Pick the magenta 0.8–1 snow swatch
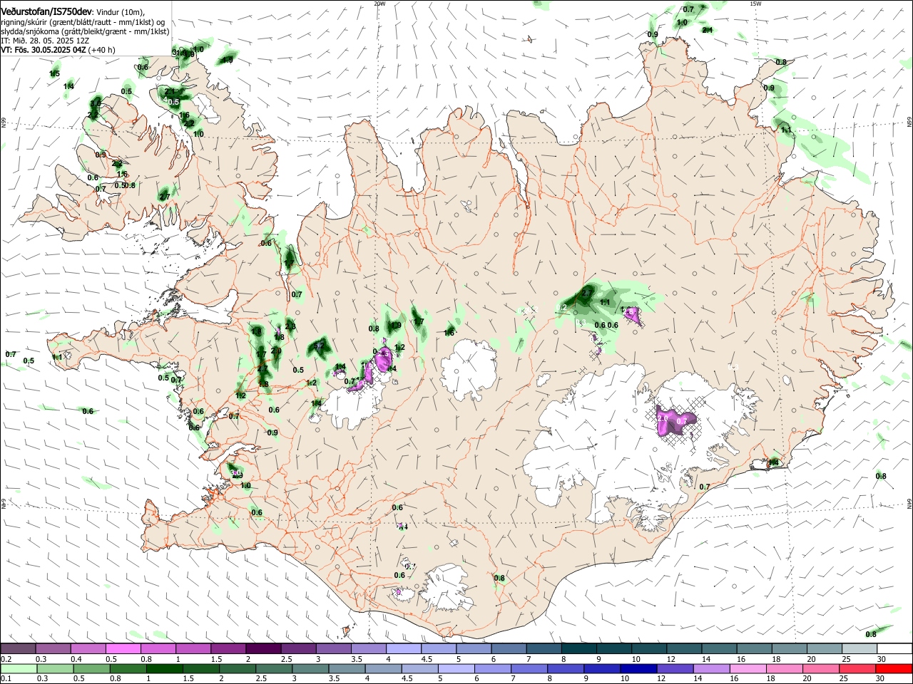913x684 pixels. pos(158,649)
